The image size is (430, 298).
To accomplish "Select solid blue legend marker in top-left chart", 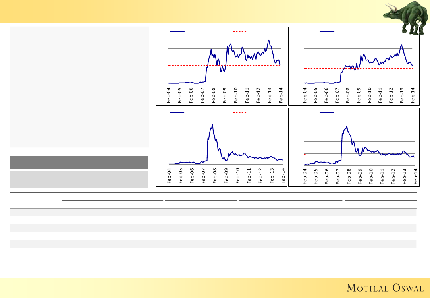I will point(177,31).
